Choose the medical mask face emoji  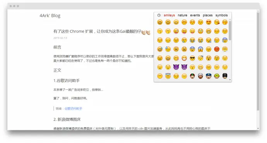point(184,58)
